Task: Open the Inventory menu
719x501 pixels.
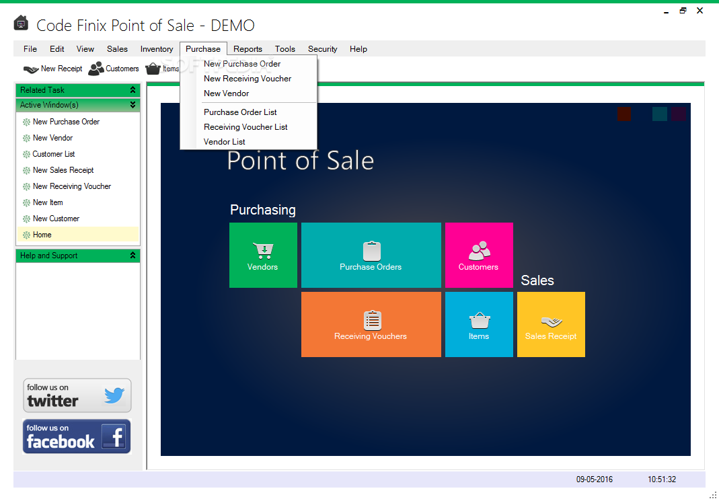Action: click(156, 49)
